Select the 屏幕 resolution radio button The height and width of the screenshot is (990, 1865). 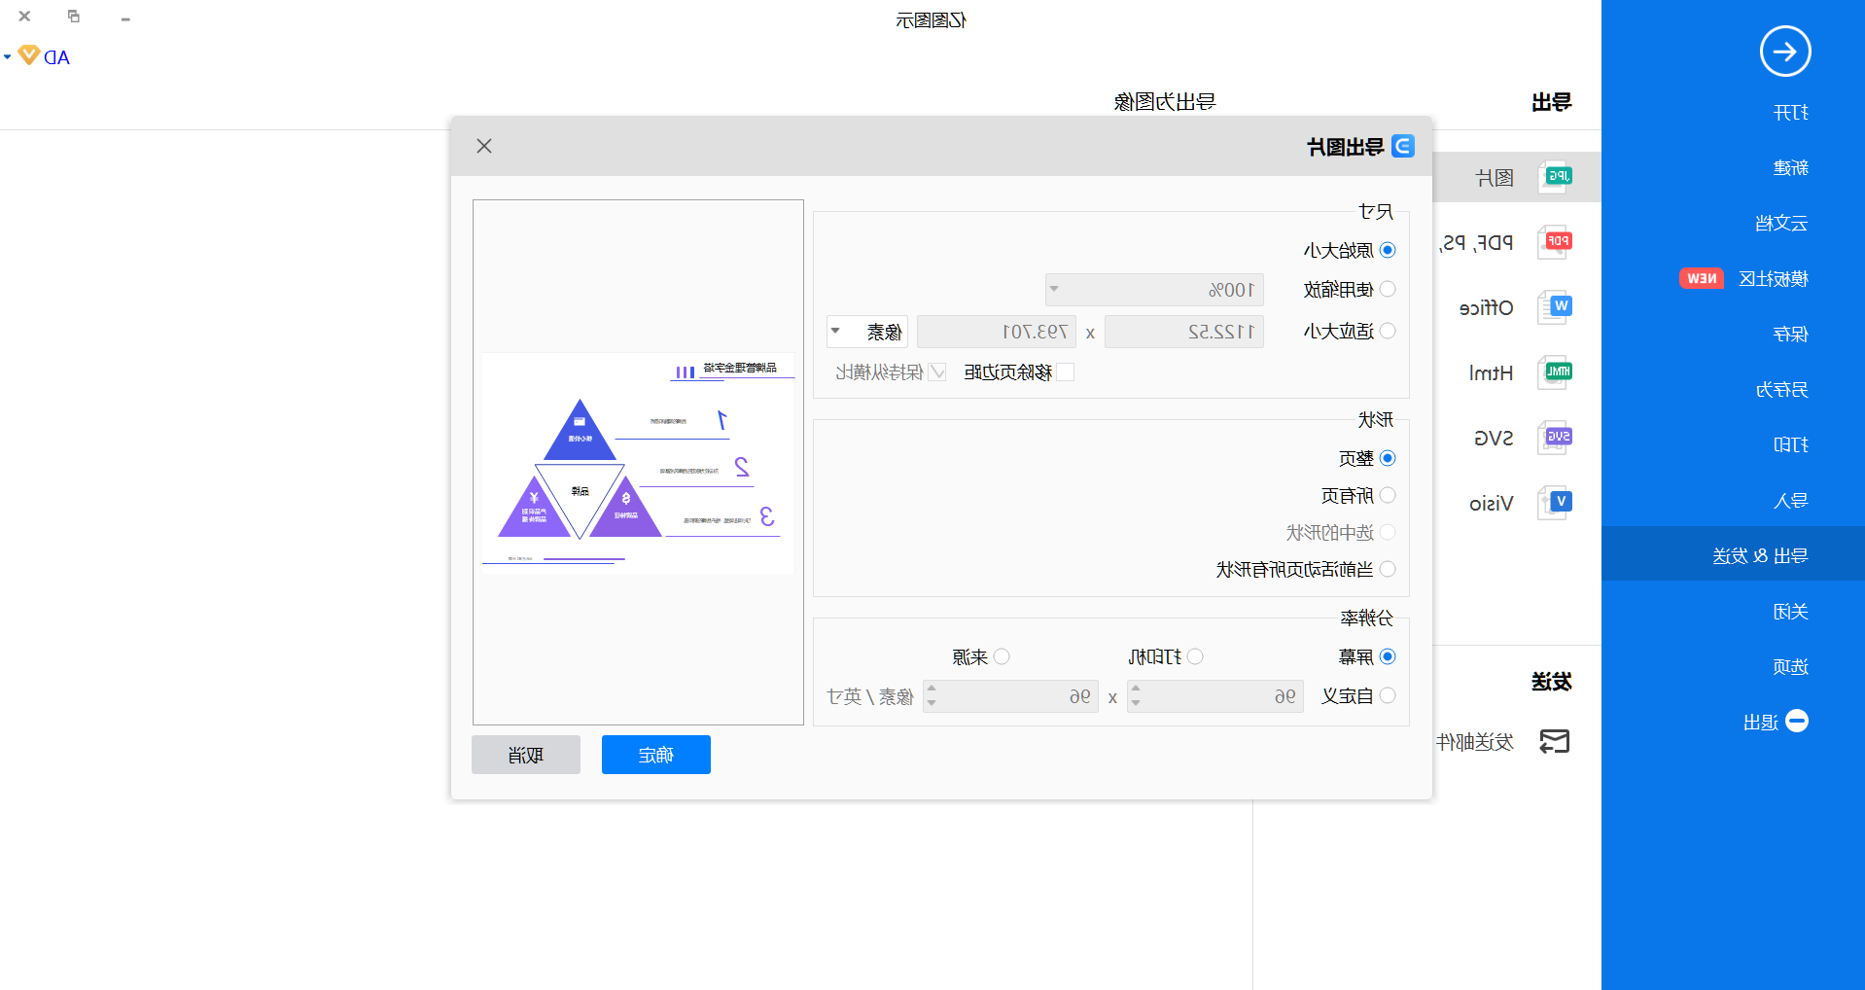point(1388,656)
